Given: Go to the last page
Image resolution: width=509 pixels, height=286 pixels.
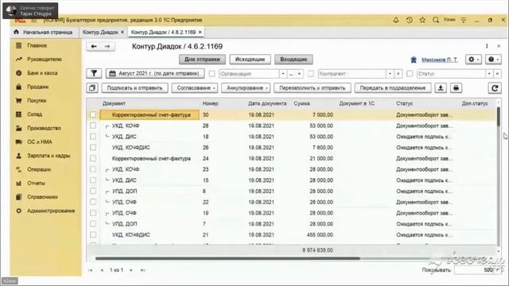Looking at the screenshot, I should [143, 270].
